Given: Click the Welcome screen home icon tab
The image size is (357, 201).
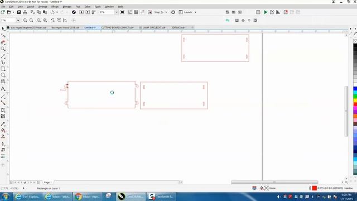Looking at the screenshot, I should 8,27.
